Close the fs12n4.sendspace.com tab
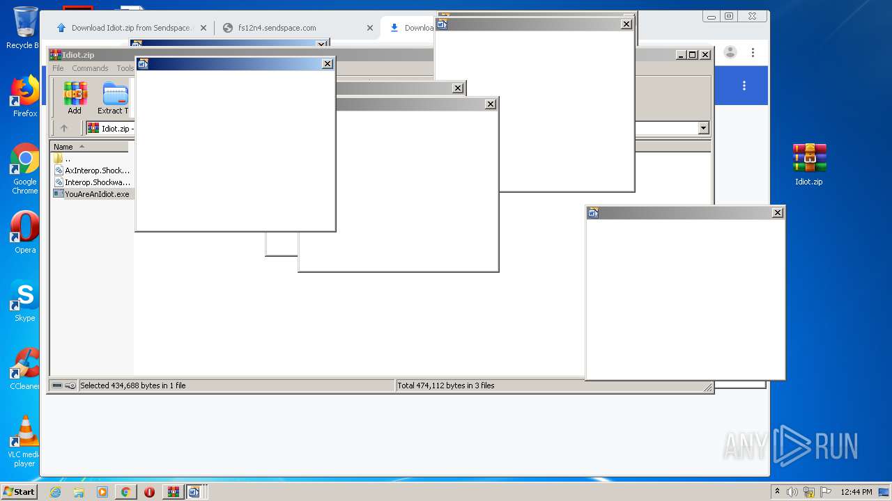Viewport: 892px width, 501px height. pyautogui.click(x=370, y=28)
